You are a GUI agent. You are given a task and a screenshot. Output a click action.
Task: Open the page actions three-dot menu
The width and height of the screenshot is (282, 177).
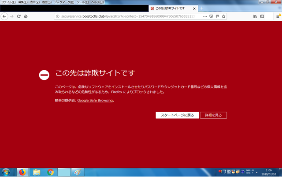point(205,16)
